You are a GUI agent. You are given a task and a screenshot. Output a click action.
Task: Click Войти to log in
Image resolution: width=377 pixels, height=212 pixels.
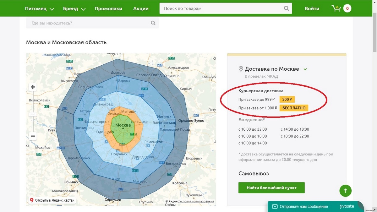point(312,8)
